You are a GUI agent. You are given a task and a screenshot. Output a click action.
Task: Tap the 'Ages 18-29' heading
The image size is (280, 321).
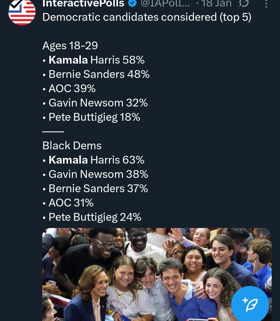pos(70,46)
